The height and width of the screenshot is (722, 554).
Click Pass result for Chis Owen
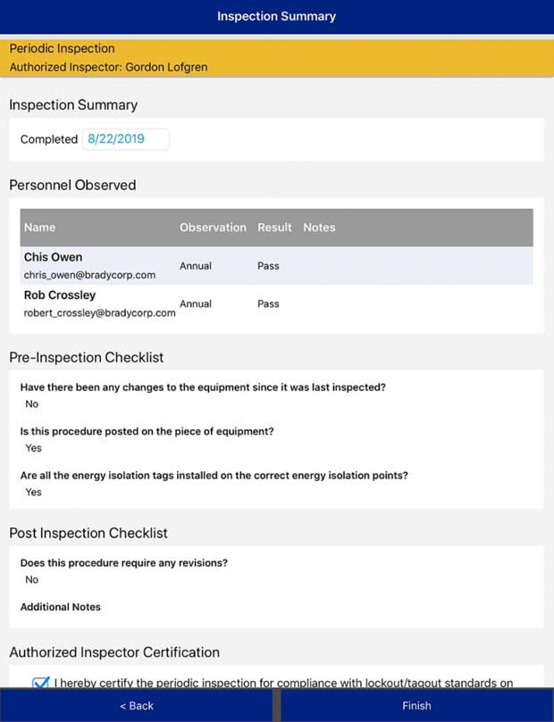pyautogui.click(x=268, y=266)
